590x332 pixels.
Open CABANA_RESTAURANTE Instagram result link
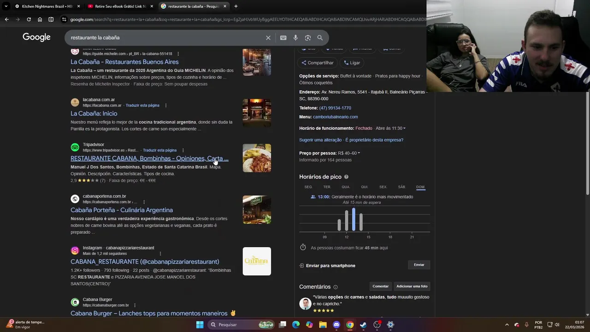[x=145, y=261]
